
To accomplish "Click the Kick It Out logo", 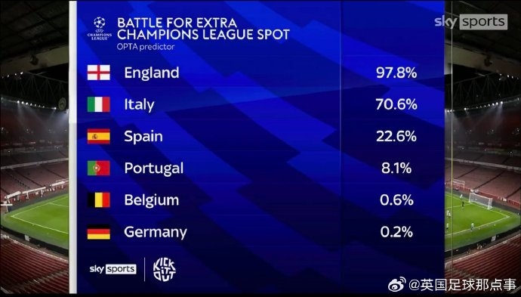I will (165, 269).
